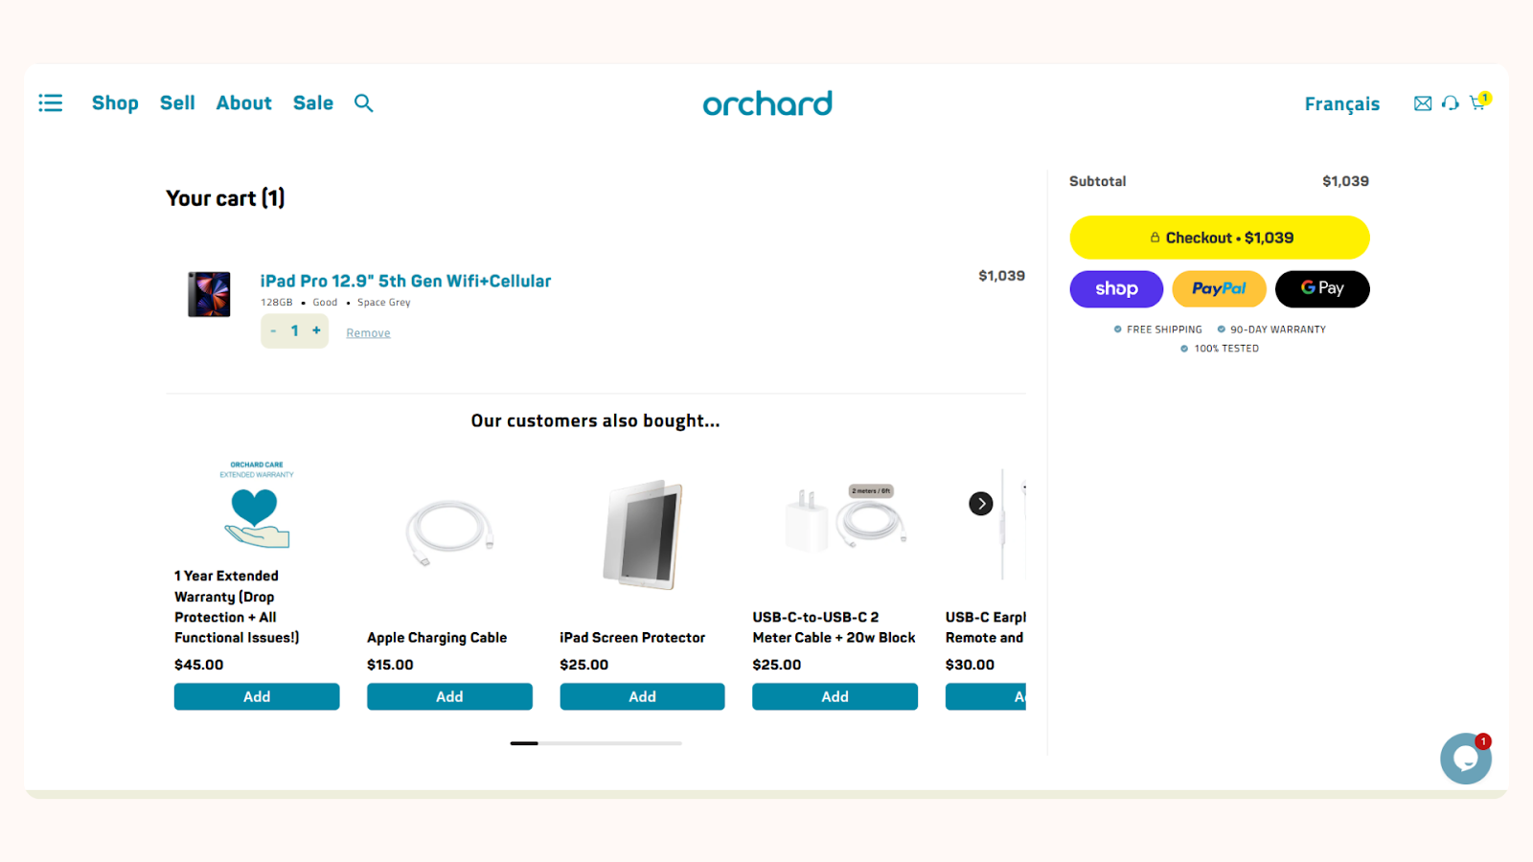Screen dimensions: 1533x862
Task: Click the Checkout $1,039 button
Action: tap(1219, 237)
